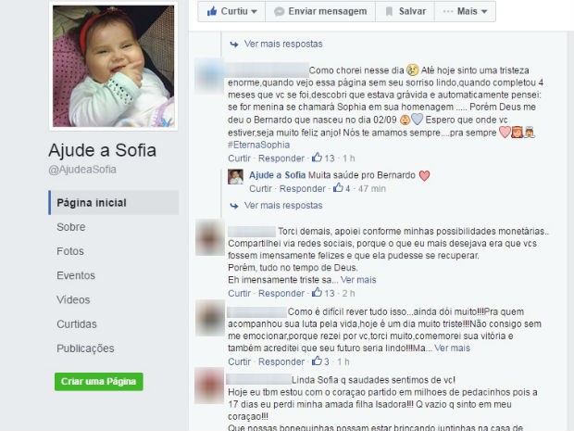
Task: Click Responder under the Bernardo reply
Action: [303, 188]
